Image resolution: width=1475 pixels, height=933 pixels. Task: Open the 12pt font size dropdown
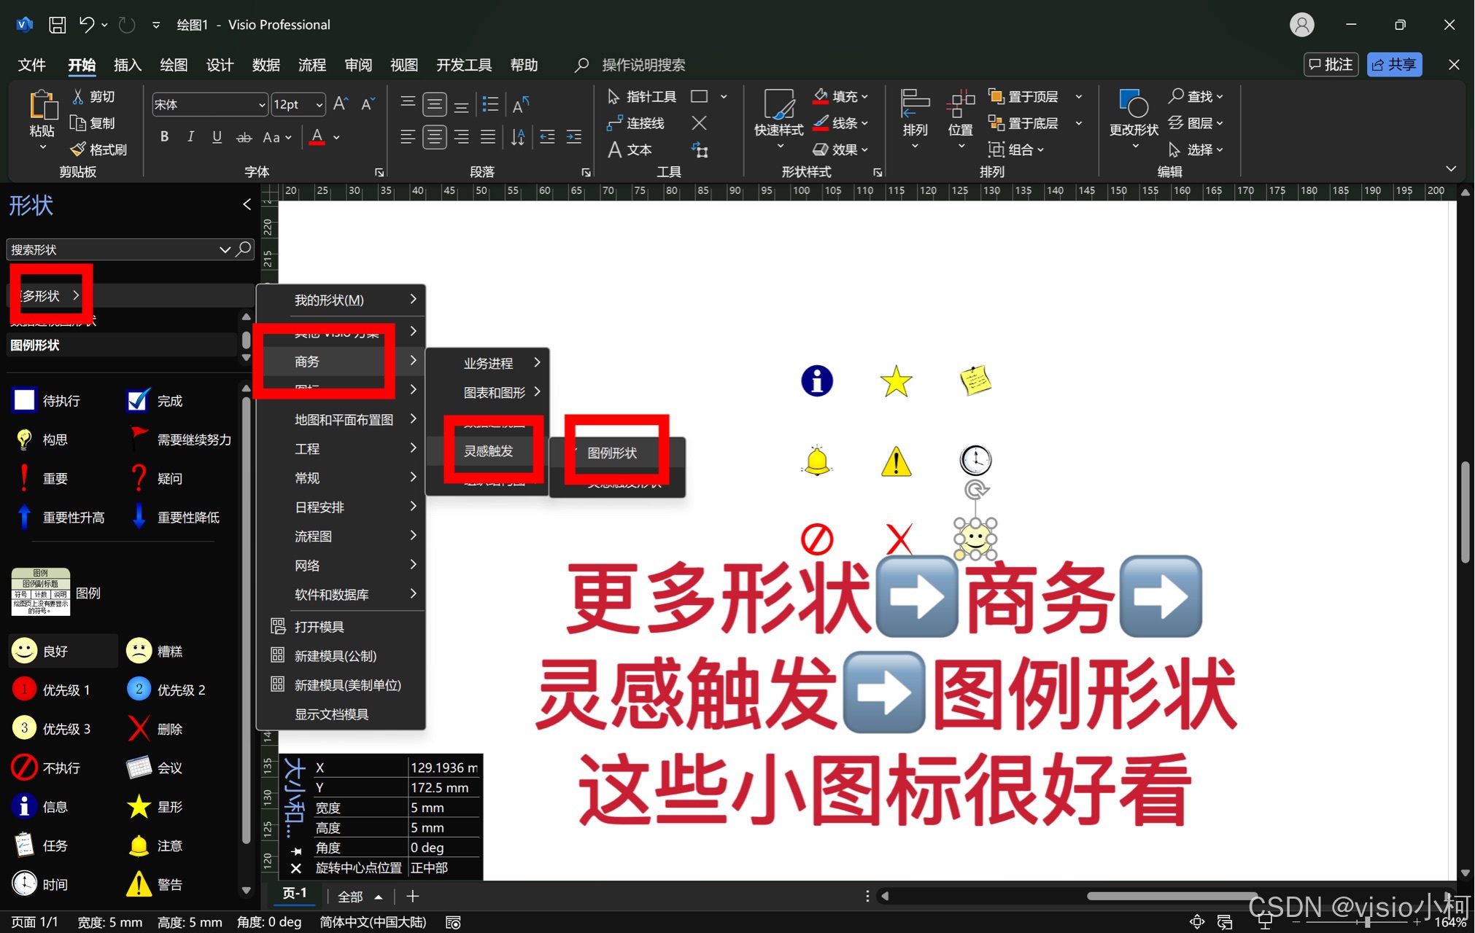tap(319, 105)
